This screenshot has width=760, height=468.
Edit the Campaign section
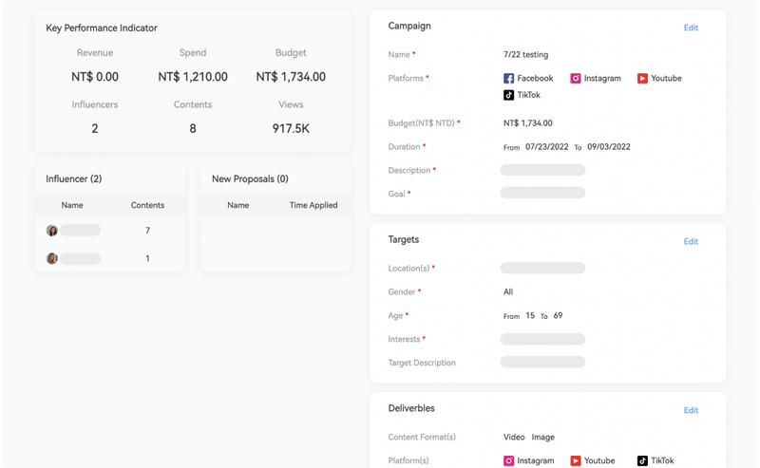(691, 28)
